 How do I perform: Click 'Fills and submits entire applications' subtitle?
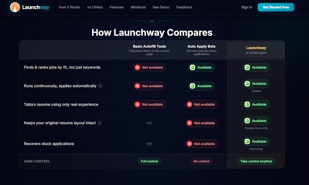point(201,53)
